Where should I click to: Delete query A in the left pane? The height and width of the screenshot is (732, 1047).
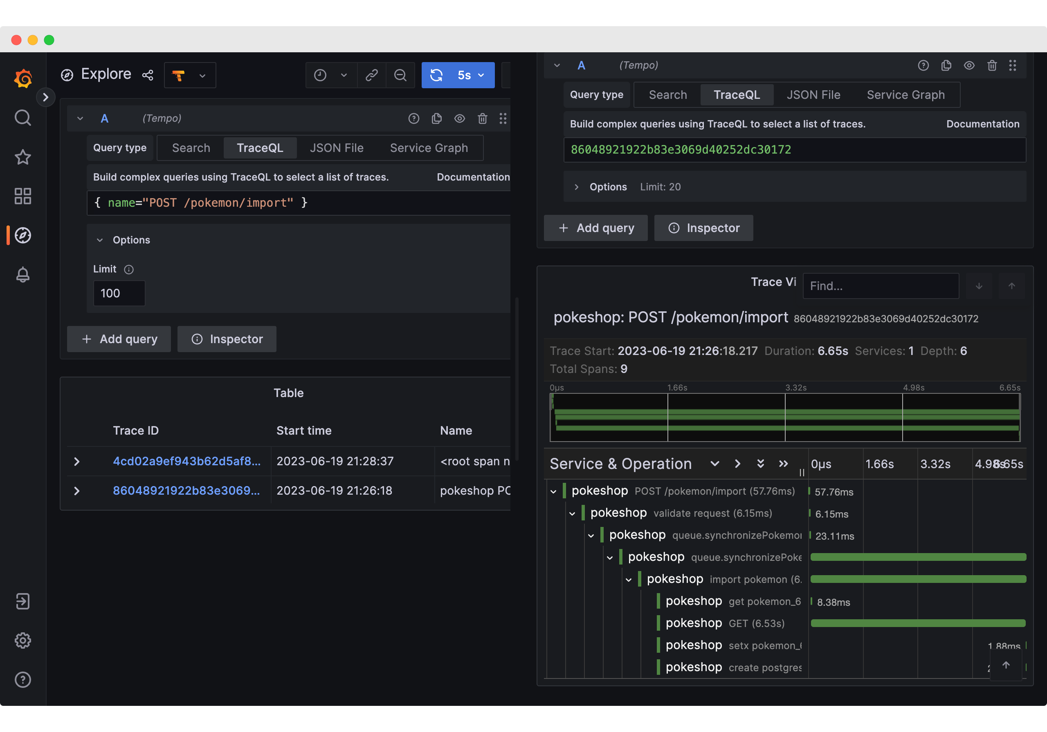483,118
